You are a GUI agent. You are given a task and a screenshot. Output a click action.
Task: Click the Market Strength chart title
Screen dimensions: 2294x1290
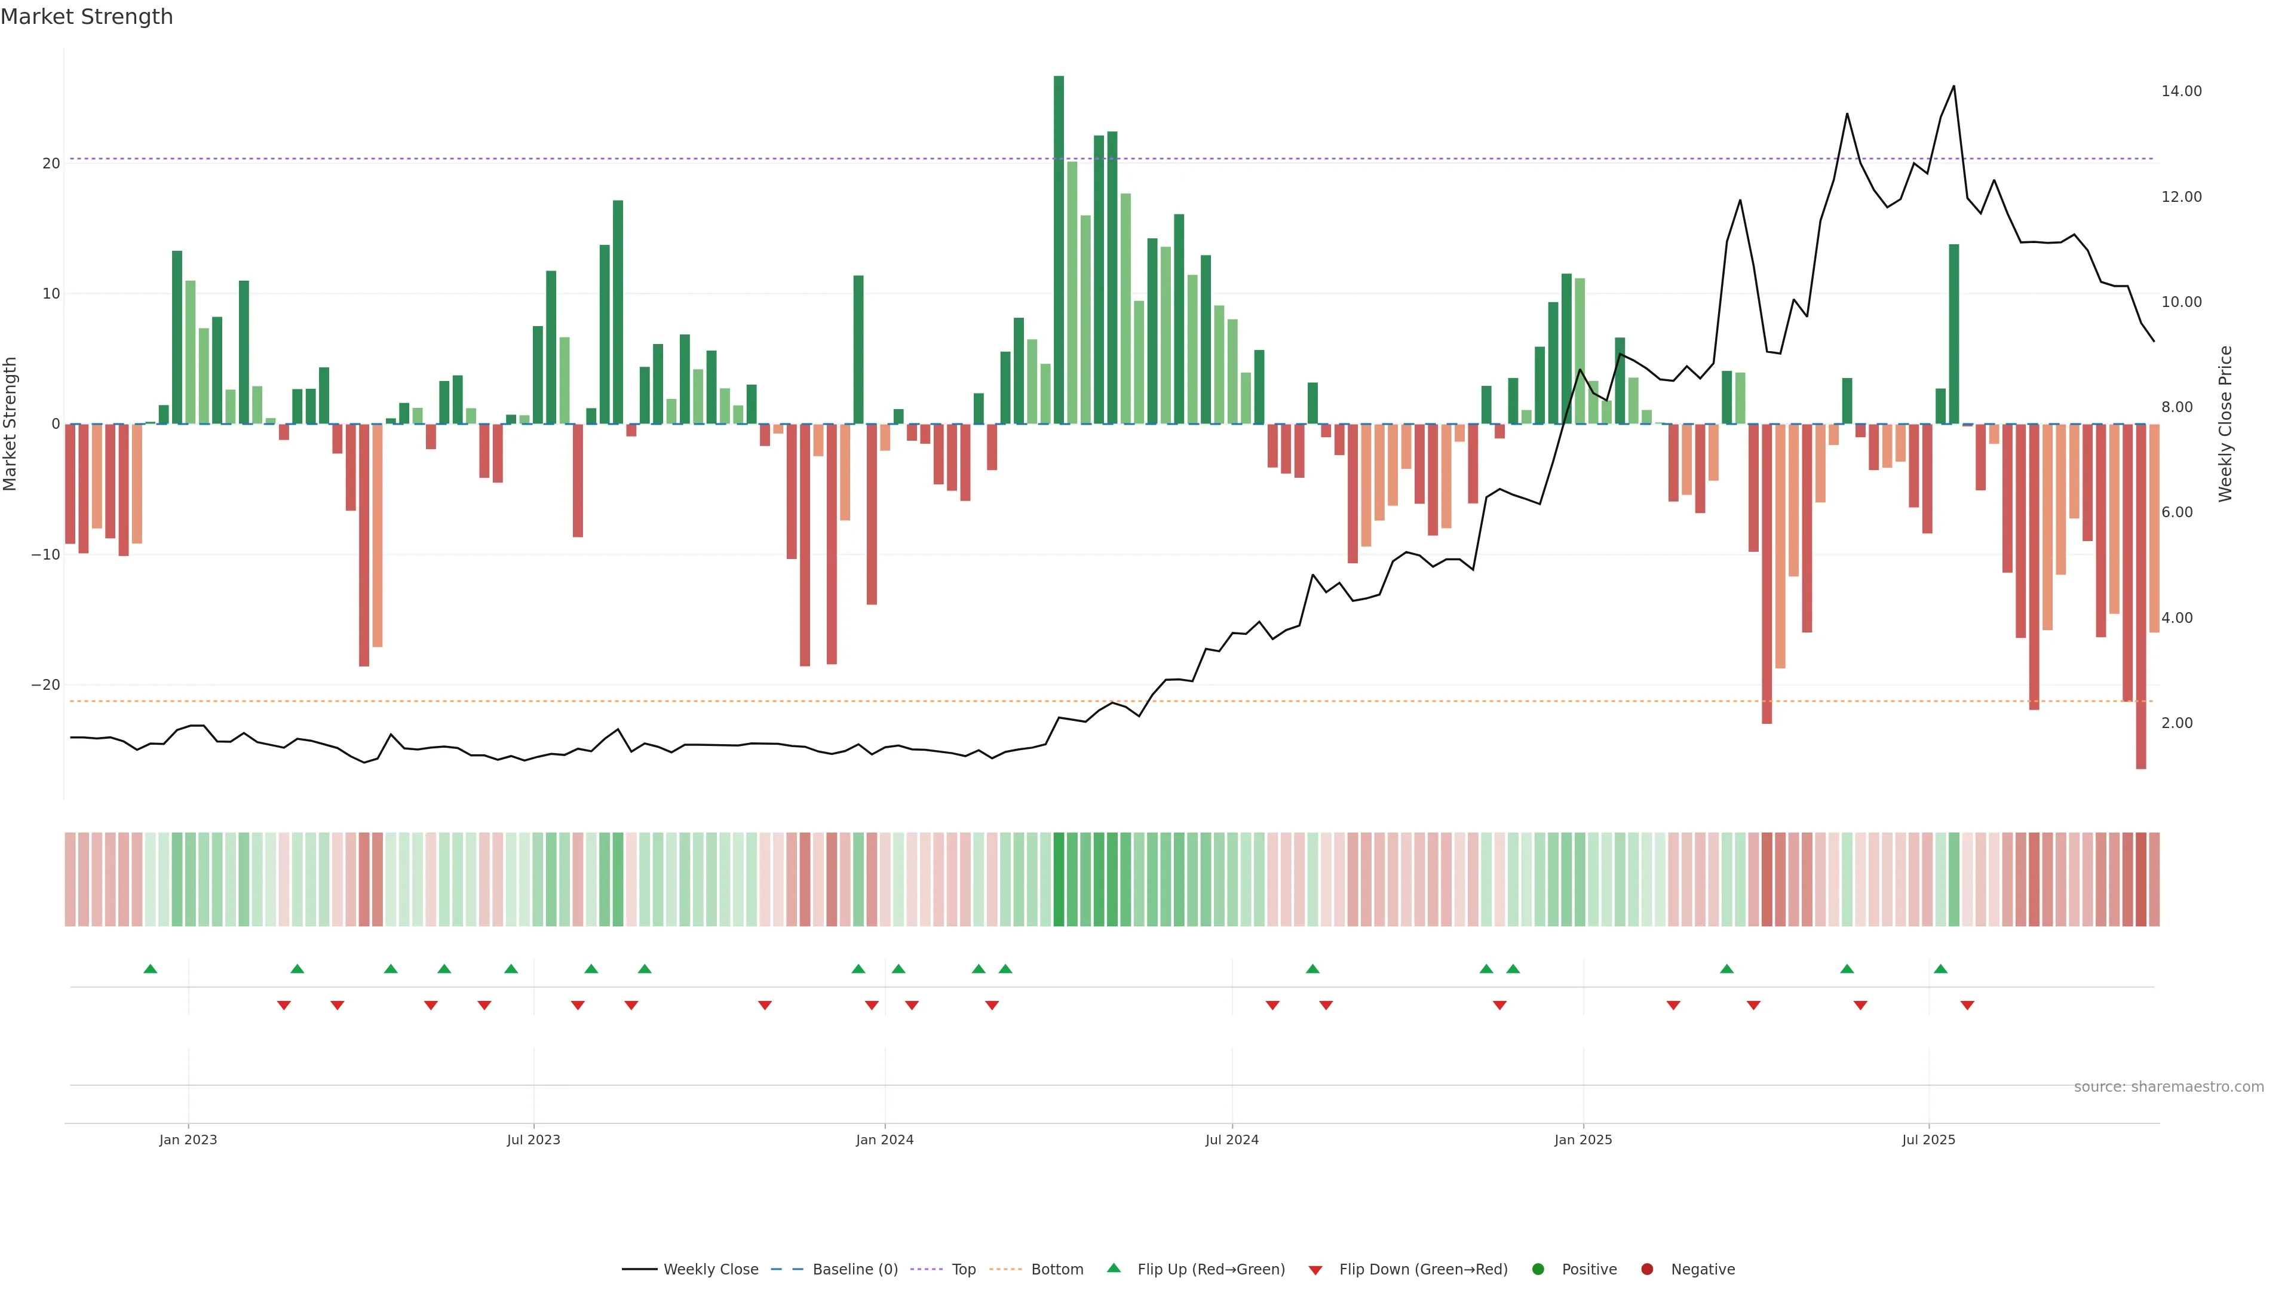(87, 17)
